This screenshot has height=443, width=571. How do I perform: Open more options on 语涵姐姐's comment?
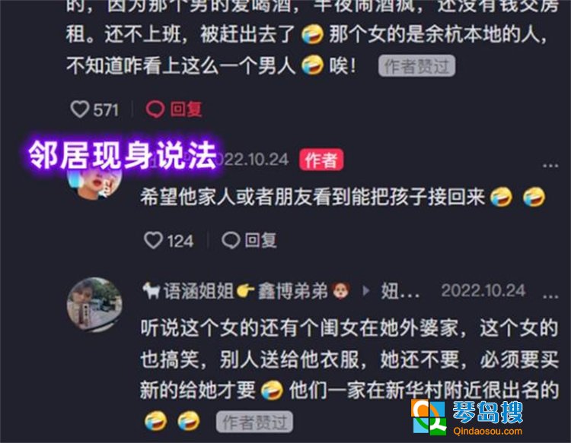point(550,296)
